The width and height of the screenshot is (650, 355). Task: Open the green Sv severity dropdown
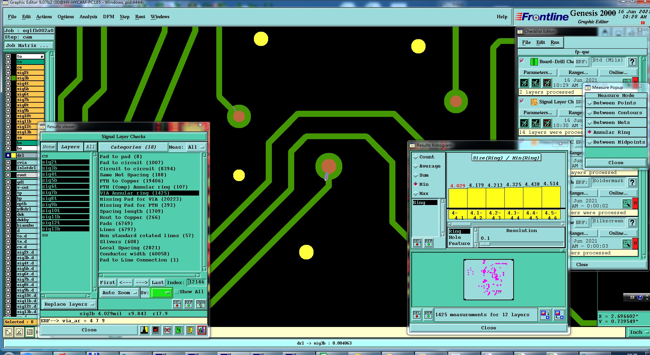(161, 293)
